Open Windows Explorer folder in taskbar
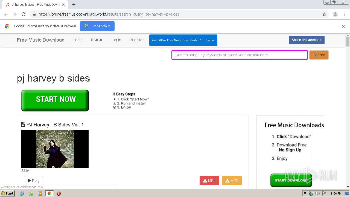350x197 pixels. click(31, 193)
